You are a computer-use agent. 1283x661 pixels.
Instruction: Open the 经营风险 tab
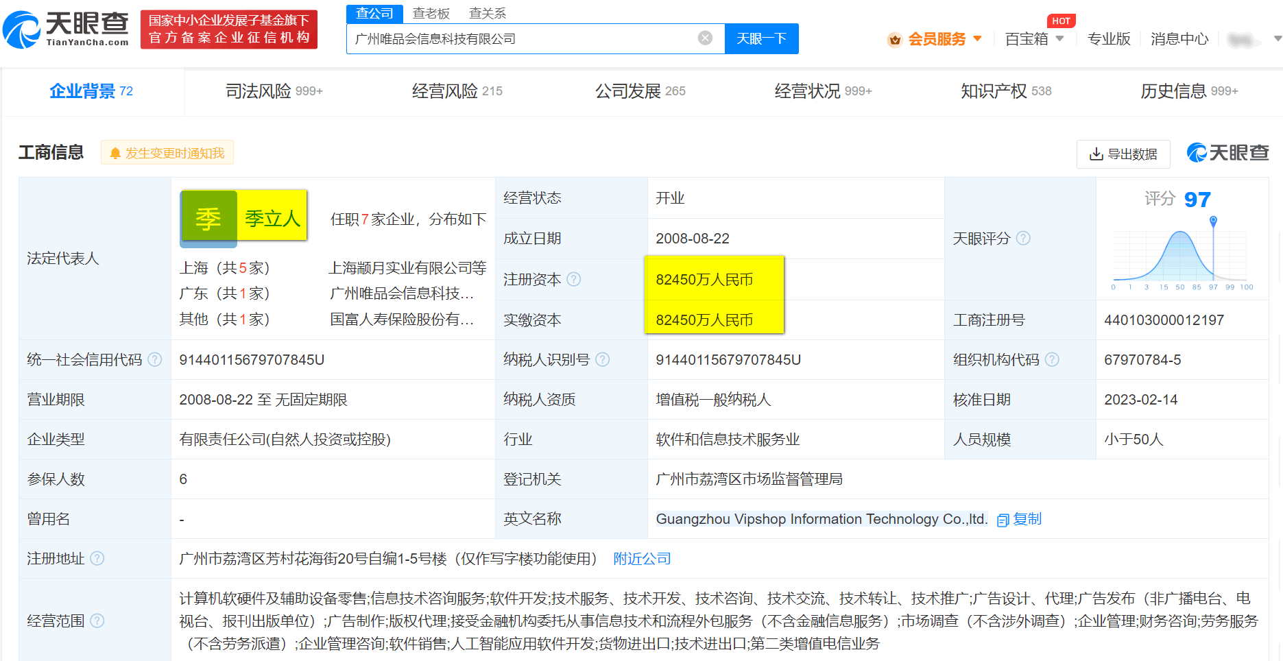pos(457,91)
